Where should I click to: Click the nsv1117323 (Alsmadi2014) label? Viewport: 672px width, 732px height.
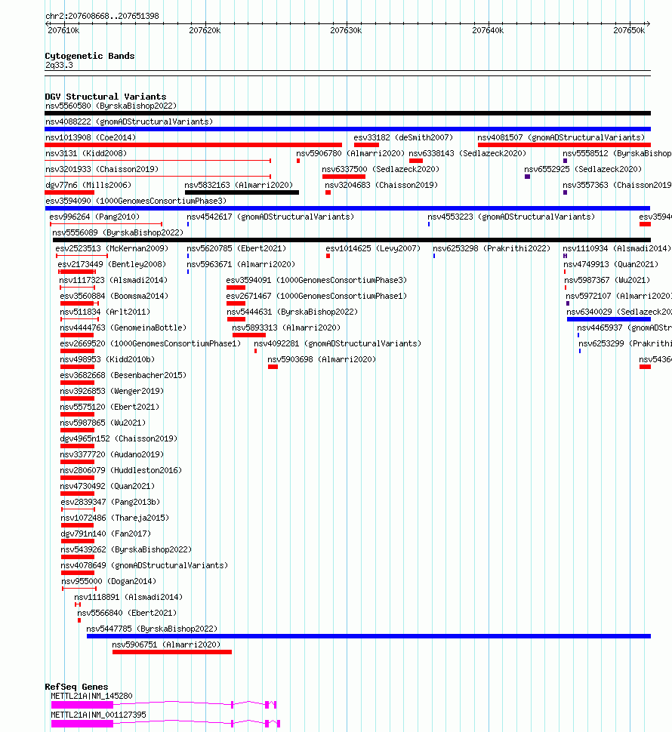(x=113, y=281)
